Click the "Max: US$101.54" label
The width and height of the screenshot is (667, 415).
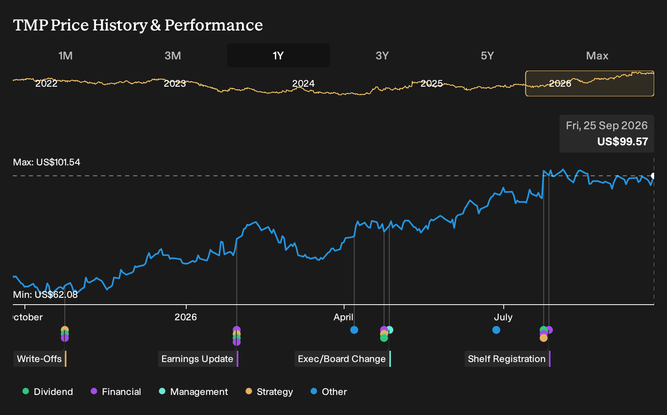[47, 162]
